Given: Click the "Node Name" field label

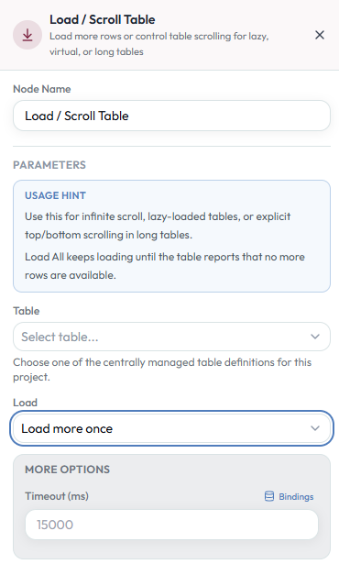Looking at the screenshot, I should click(x=42, y=89).
